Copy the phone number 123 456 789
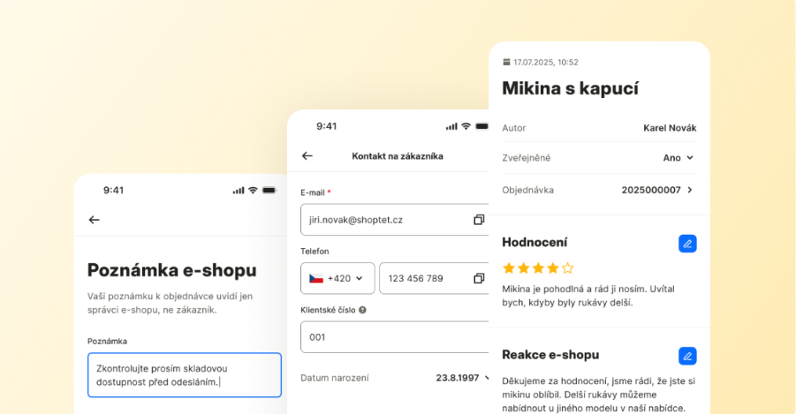Image resolution: width=796 pixels, height=414 pixels. [479, 278]
